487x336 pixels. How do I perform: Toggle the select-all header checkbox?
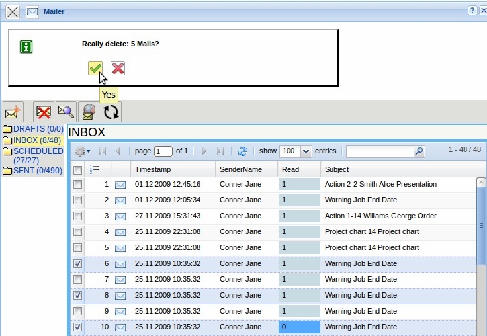click(77, 169)
